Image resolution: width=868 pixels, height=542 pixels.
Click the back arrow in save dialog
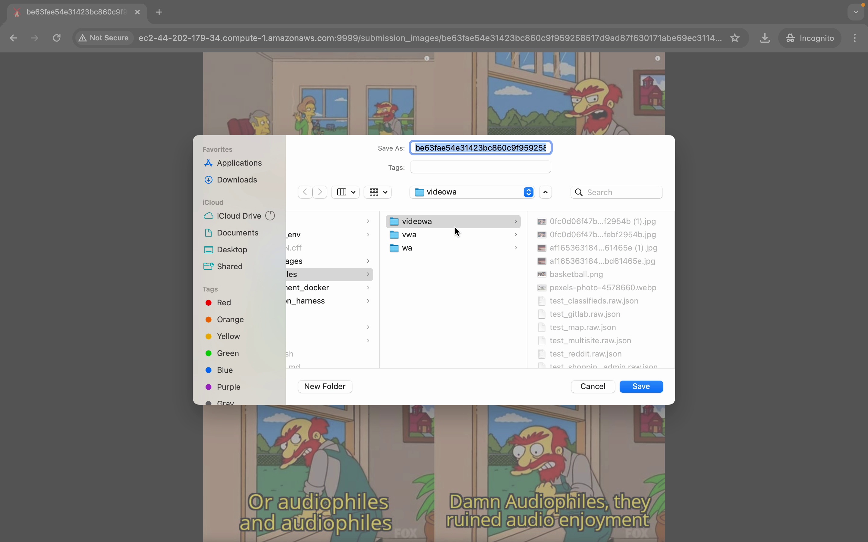pyautogui.click(x=305, y=192)
